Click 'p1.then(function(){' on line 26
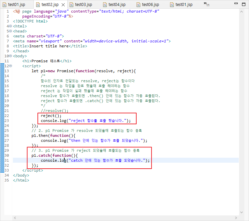This screenshot has height=221, width=249. (x=53, y=136)
